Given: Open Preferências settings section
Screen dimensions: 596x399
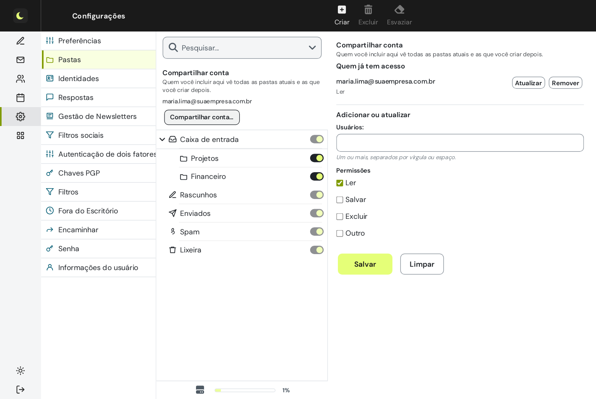Looking at the screenshot, I should [99, 41].
